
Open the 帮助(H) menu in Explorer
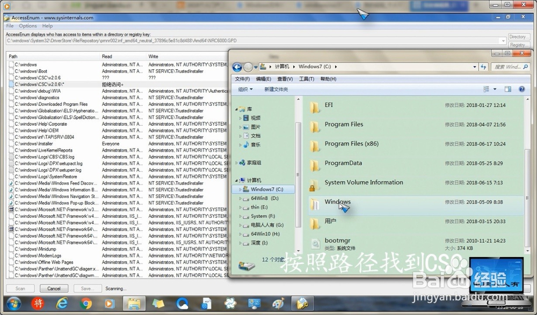pos(328,79)
